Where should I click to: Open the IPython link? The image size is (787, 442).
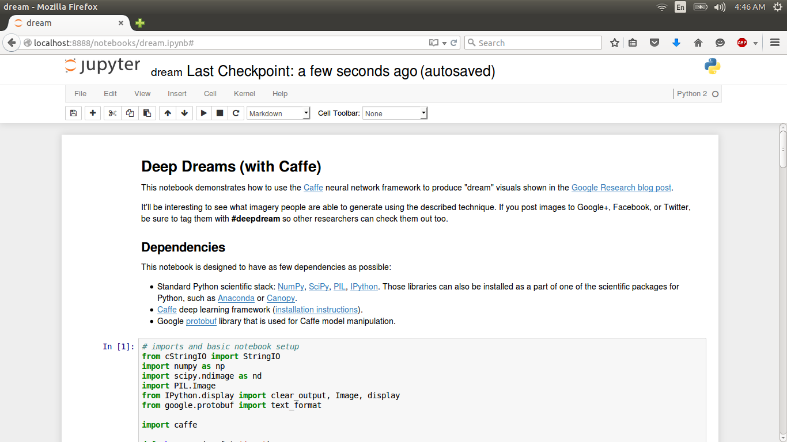364,287
